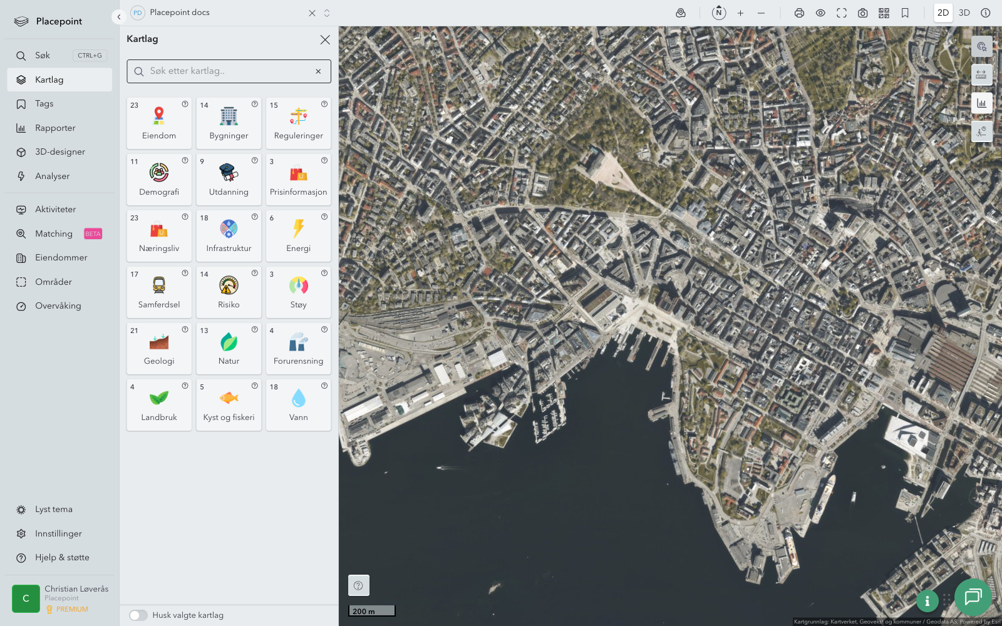The height and width of the screenshot is (626, 1002).
Task: Toggle visibility with the eye icon
Action: click(x=820, y=13)
